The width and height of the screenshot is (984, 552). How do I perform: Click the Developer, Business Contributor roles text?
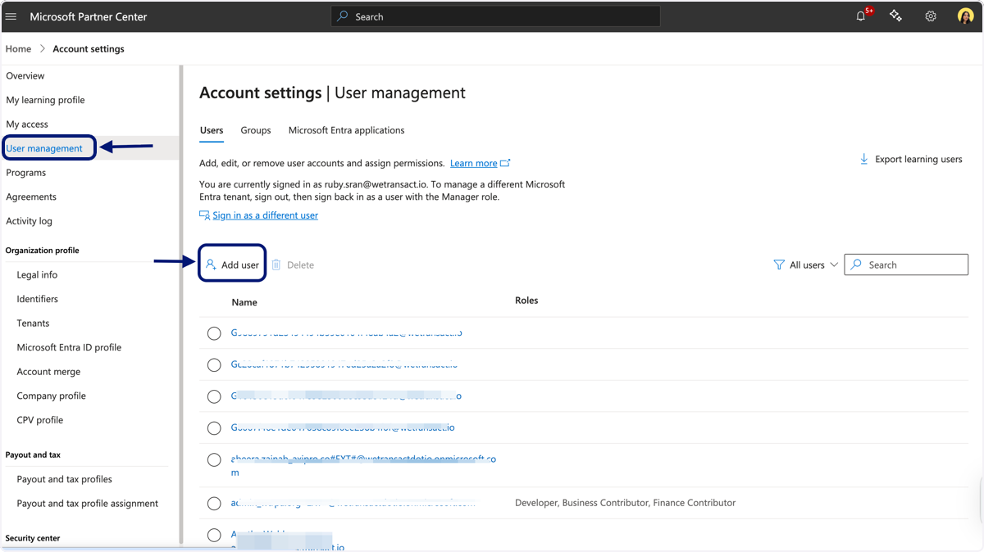(625, 503)
